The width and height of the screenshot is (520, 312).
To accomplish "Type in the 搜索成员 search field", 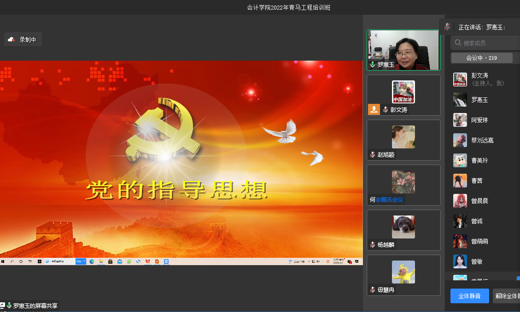I will [488, 43].
